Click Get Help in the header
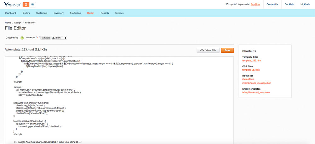 [x=289, y=4]
